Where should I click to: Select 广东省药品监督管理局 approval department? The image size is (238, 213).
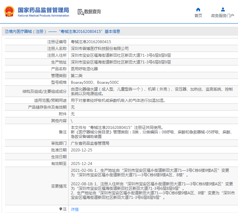coord(90,143)
